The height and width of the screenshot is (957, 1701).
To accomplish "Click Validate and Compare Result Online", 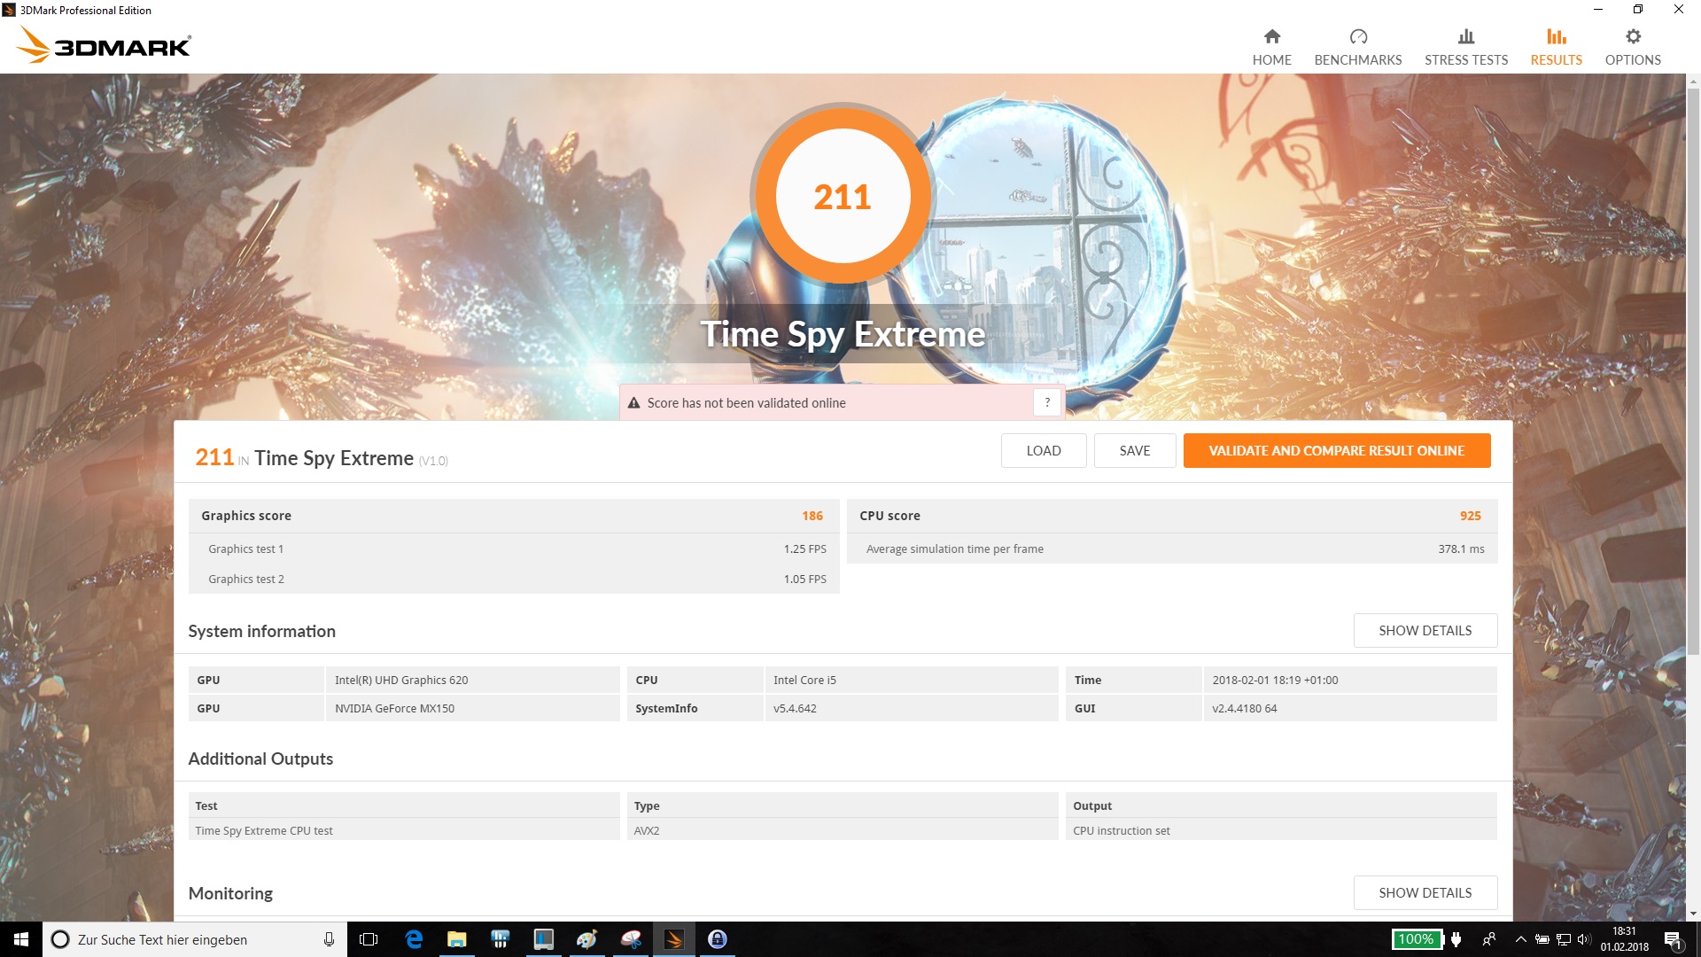I will [x=1336, y=450].
